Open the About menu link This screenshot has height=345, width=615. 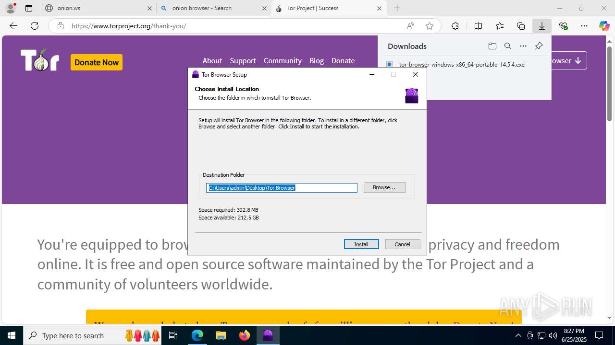[x=212, y=60]
